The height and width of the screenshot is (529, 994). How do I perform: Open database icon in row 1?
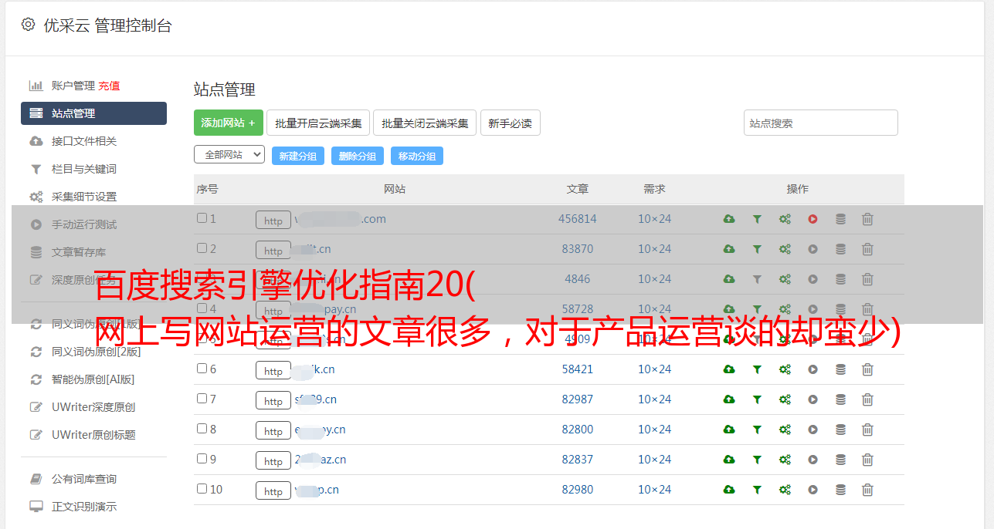click(840, 219)
